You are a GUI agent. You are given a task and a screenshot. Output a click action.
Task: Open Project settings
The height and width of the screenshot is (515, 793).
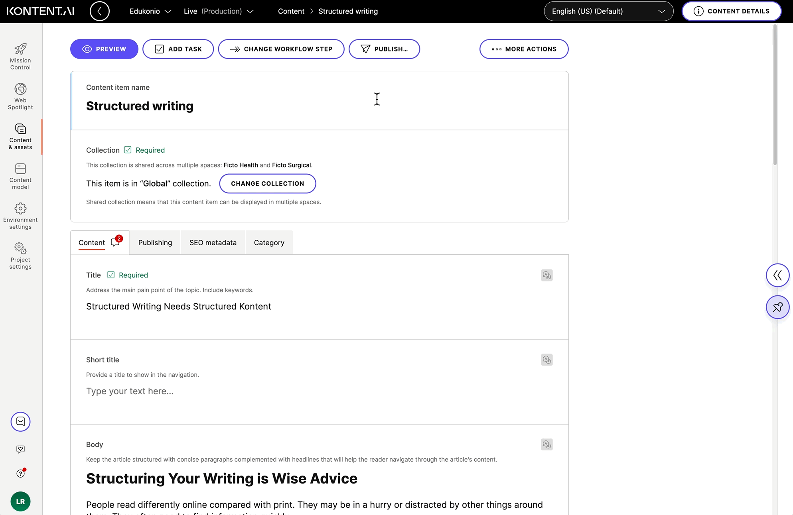20,255
